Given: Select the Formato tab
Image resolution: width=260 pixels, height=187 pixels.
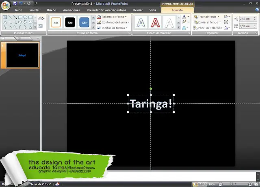Looking at the screenshot, I should [177, 10].
